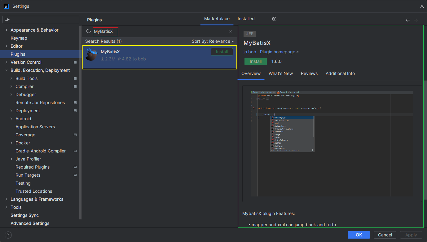This screenshot has height=242, width=427.
Task: Switch to the Marketplace tab
Action: (217, 19)
